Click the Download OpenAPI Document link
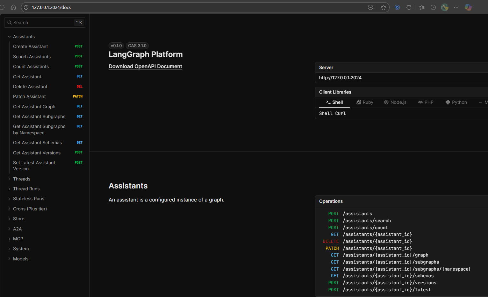This screenshot has width=488, height=297. coord(145,66)
